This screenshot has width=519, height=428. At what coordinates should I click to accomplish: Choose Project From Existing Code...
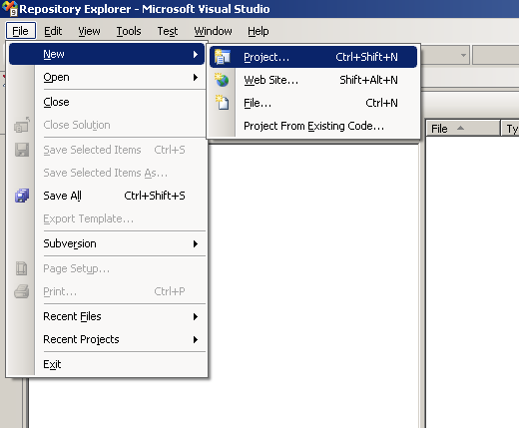coord(313,126)
